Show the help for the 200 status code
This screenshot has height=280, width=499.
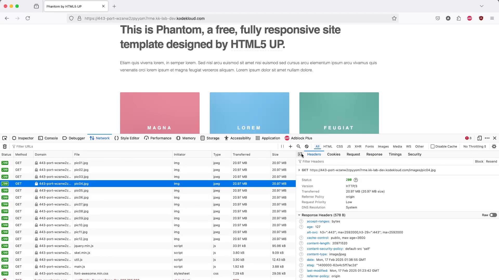point(356,180)
